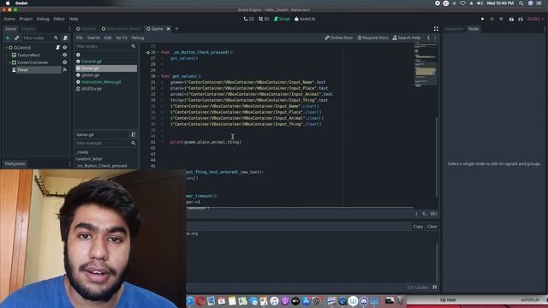Image resolution: width=548 pixels, height=308 pixels.
Task: Go to next edited document arrow
Action: pyautogui.click(x=435, y=38)
